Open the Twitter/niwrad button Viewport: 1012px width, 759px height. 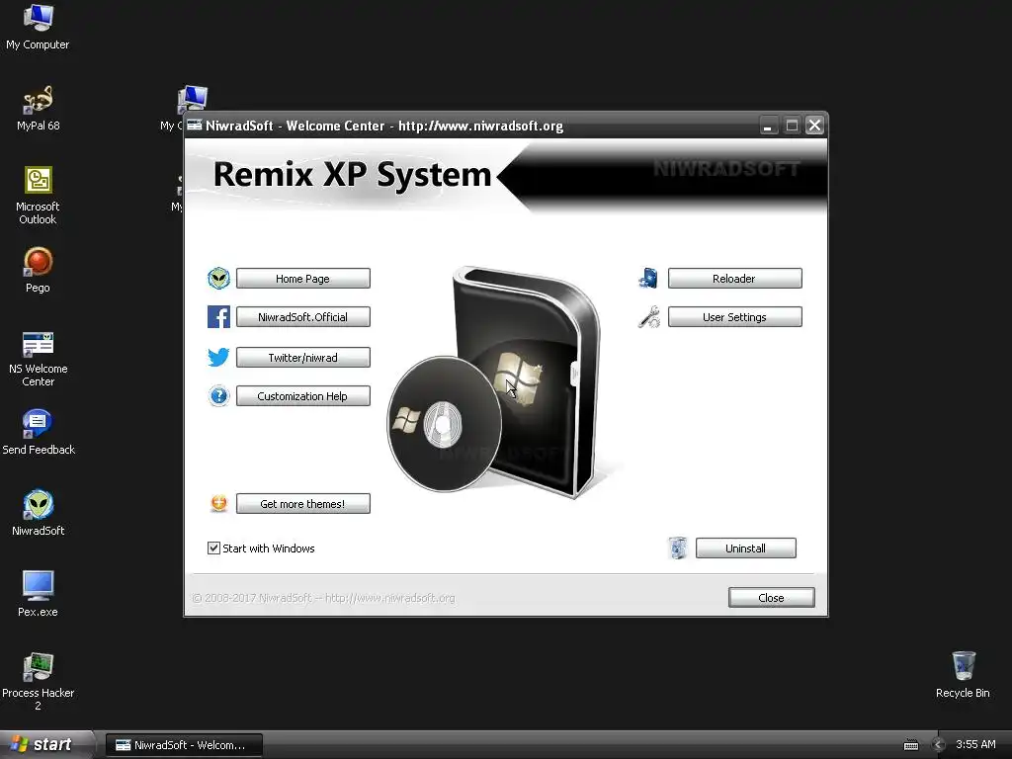click(x=303, y=358)
